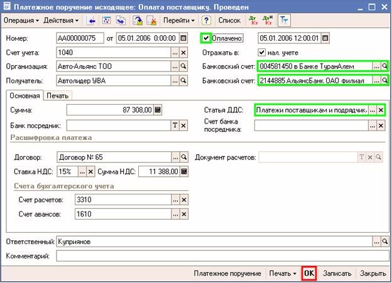Viewport: 392px width, 283px height.
Task: Toggle the Оплачено checkbox
Action: (205, 38)
